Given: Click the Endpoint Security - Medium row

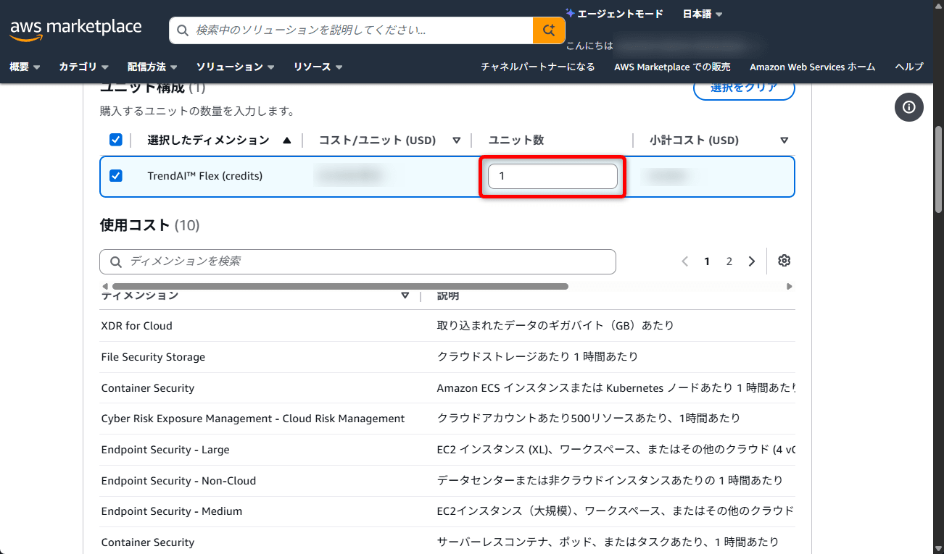Looking at the screenshot, I should pyautogui.click(x=447, y=511).
